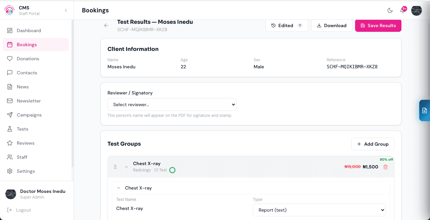
Task: Click the ₦1,500 discounted price
Action: (371, 167)
